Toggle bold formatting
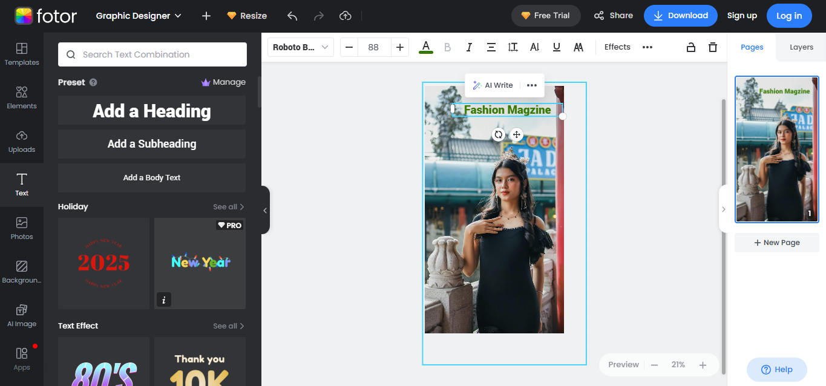 click(x=448, y=47)
